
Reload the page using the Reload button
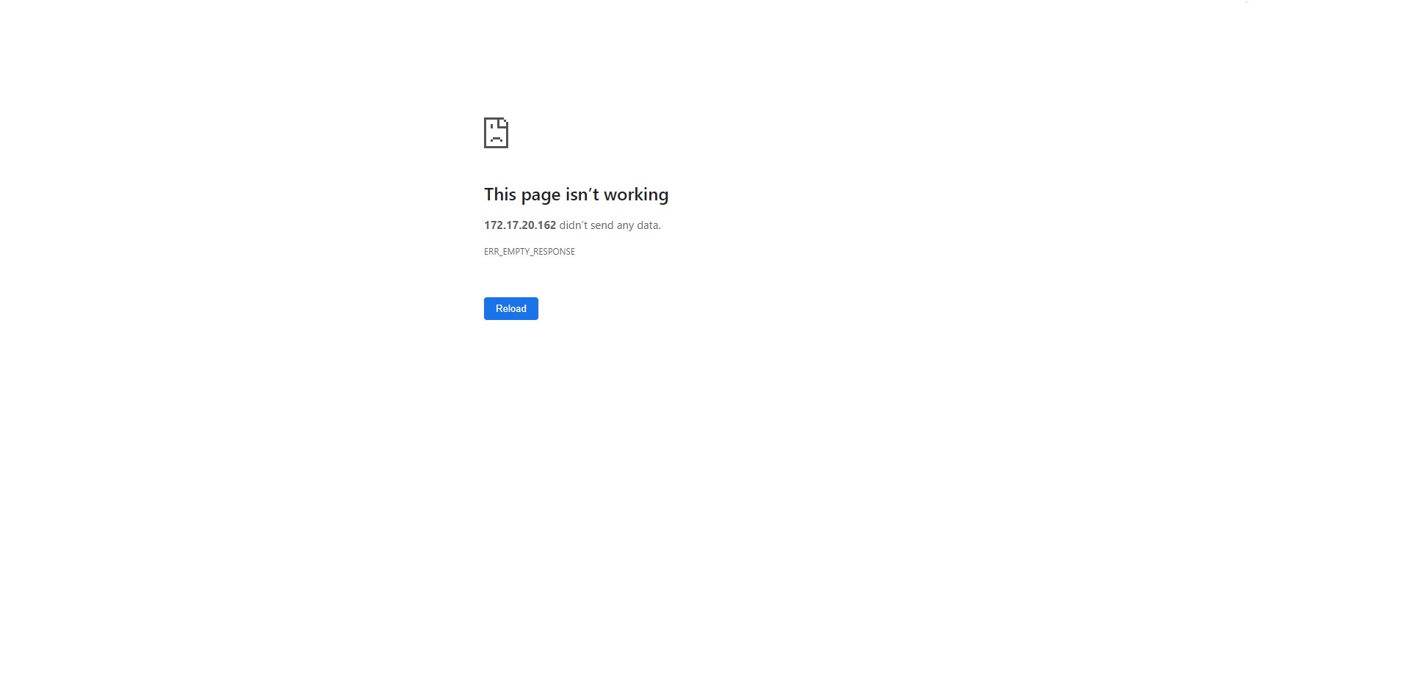tap(511, 308)
